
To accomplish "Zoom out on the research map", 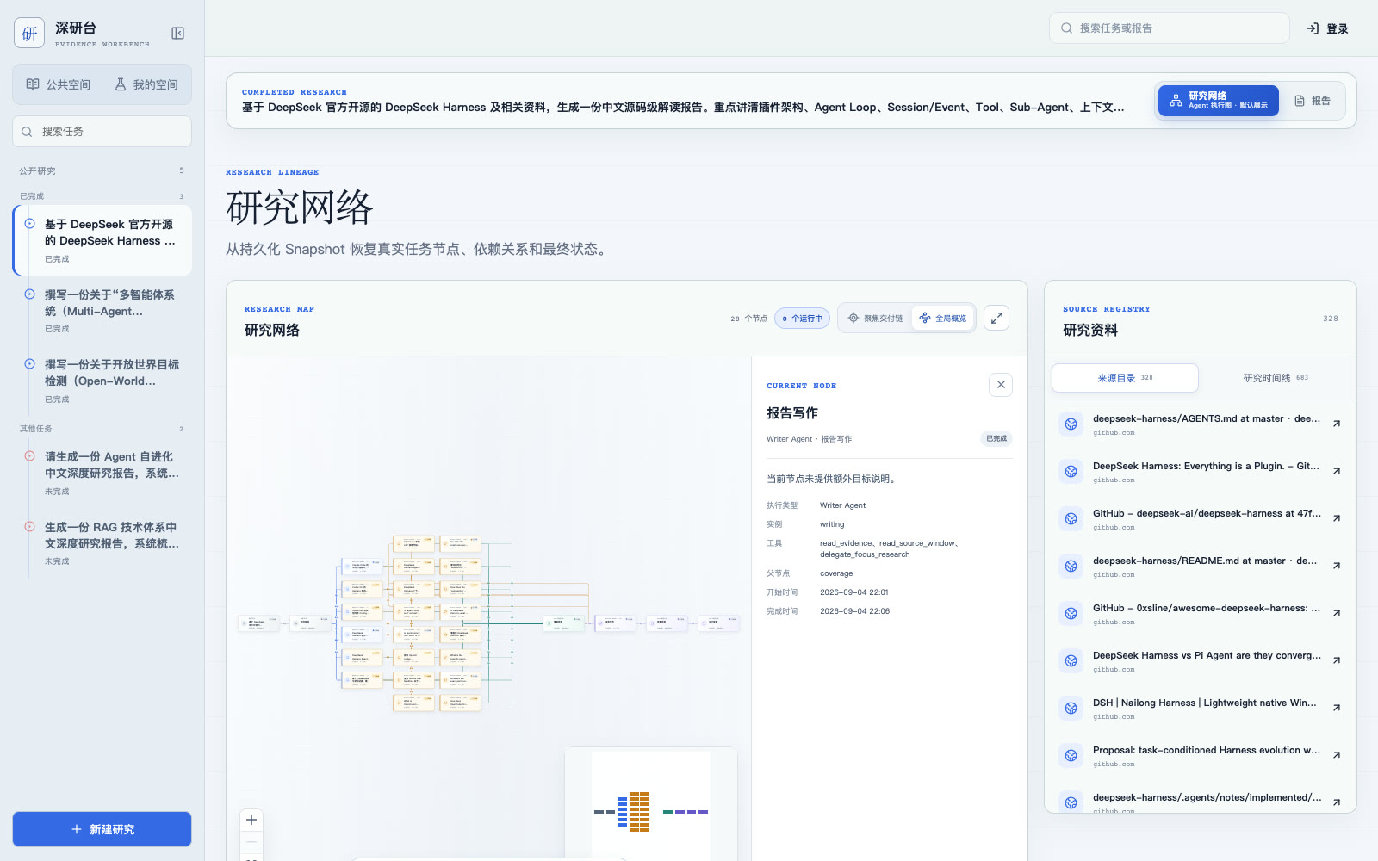I will pyautogui.click(x=251, y=841).
